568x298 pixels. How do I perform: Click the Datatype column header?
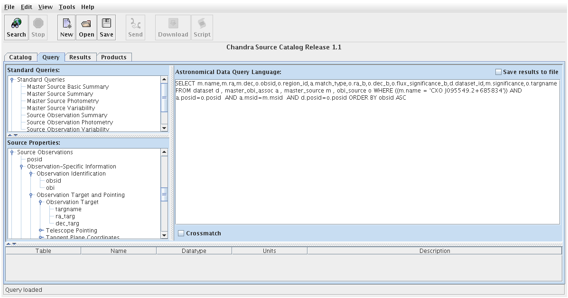(x=194, y=251)
